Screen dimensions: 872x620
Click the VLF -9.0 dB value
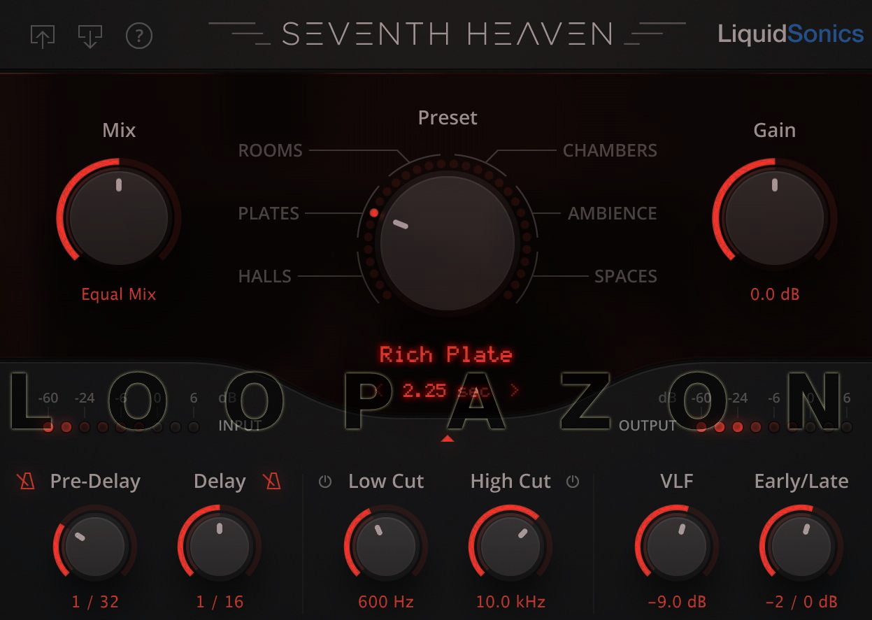coord(676,602)
